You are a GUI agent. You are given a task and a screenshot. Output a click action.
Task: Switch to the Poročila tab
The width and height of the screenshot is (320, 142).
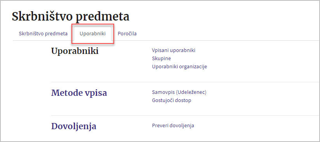[127, 34]
